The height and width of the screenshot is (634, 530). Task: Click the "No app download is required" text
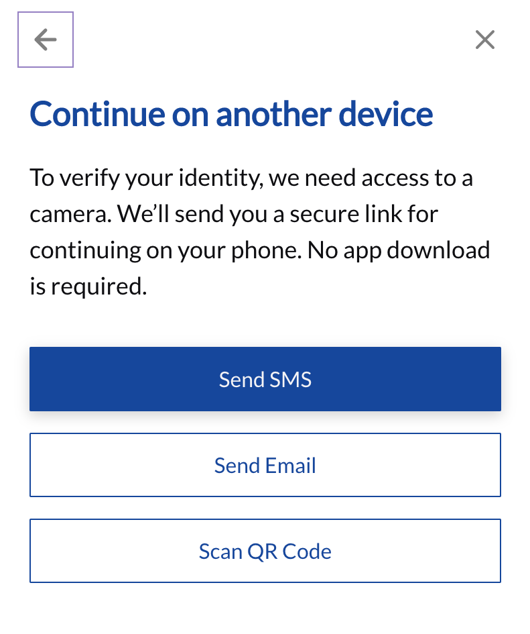(260, 268)
